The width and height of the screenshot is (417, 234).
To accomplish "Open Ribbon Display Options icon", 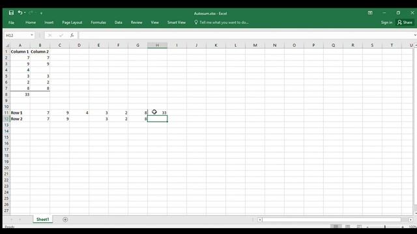I will 370,13.
